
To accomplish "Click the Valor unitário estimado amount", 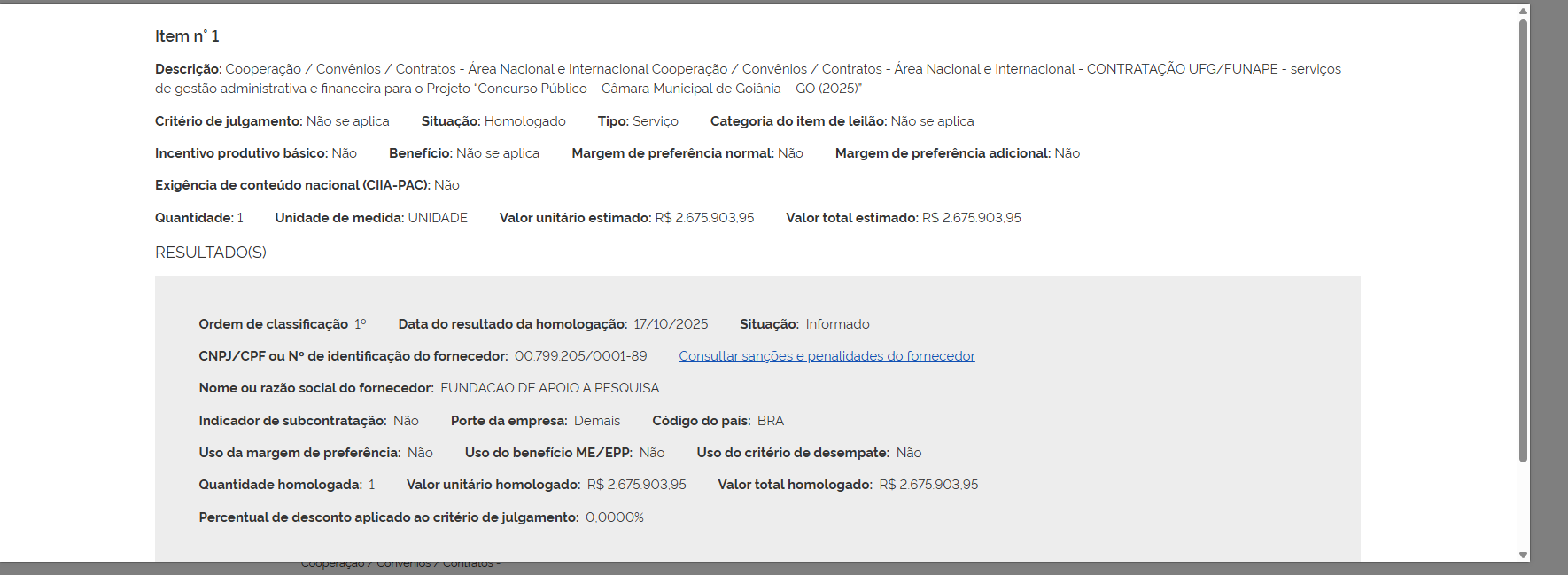I will [x=704, y=218].
